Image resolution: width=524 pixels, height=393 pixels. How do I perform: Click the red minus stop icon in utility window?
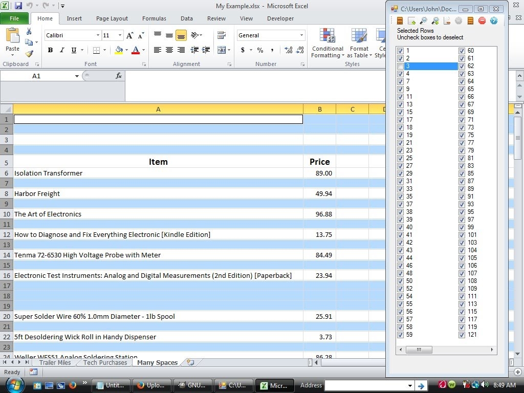coord(482,20)
